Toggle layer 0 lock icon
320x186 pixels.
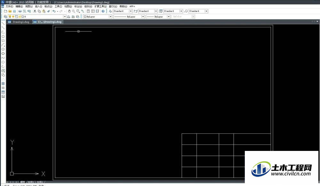[x=20, y=17]
